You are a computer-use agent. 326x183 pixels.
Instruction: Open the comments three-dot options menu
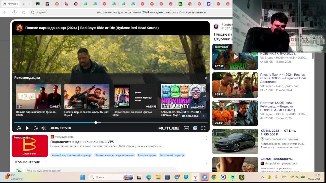pos(206,162)
